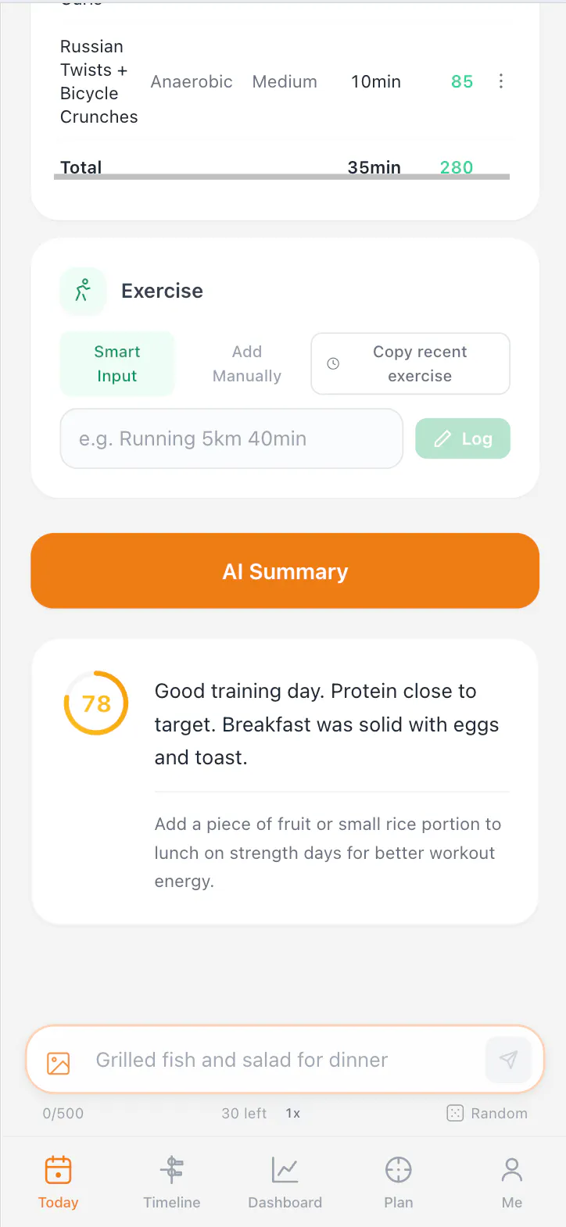Click the Random dice icon
566x1227 pixels.
pyautogui.click(x=455, y=1113)
